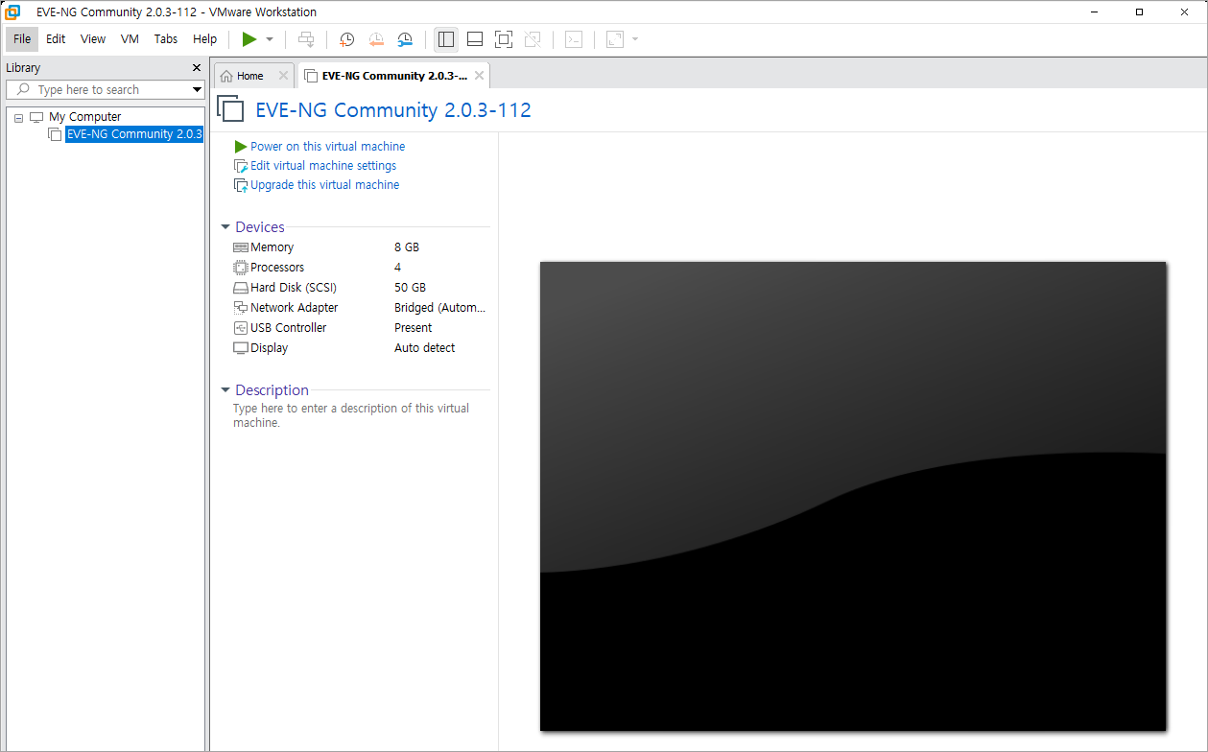Screen dimensions: 1208x752
Task: Collapse the Description section
Action: pyautogui.click(x=225, y=390)
